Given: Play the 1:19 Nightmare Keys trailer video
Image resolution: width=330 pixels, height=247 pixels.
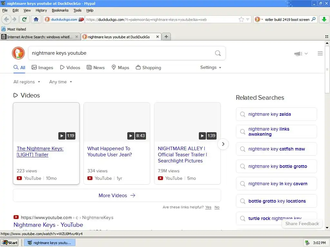Looking at the screenshot, I should coord(46,122).
